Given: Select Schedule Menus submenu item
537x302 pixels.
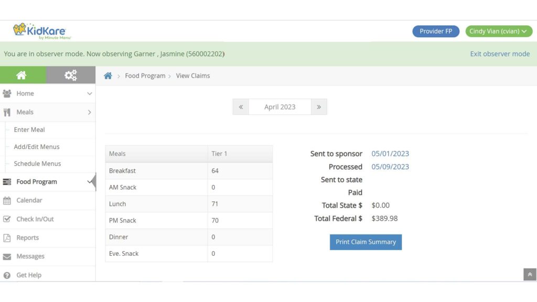Looking at the screenshot, I should (x=37, y=164).
